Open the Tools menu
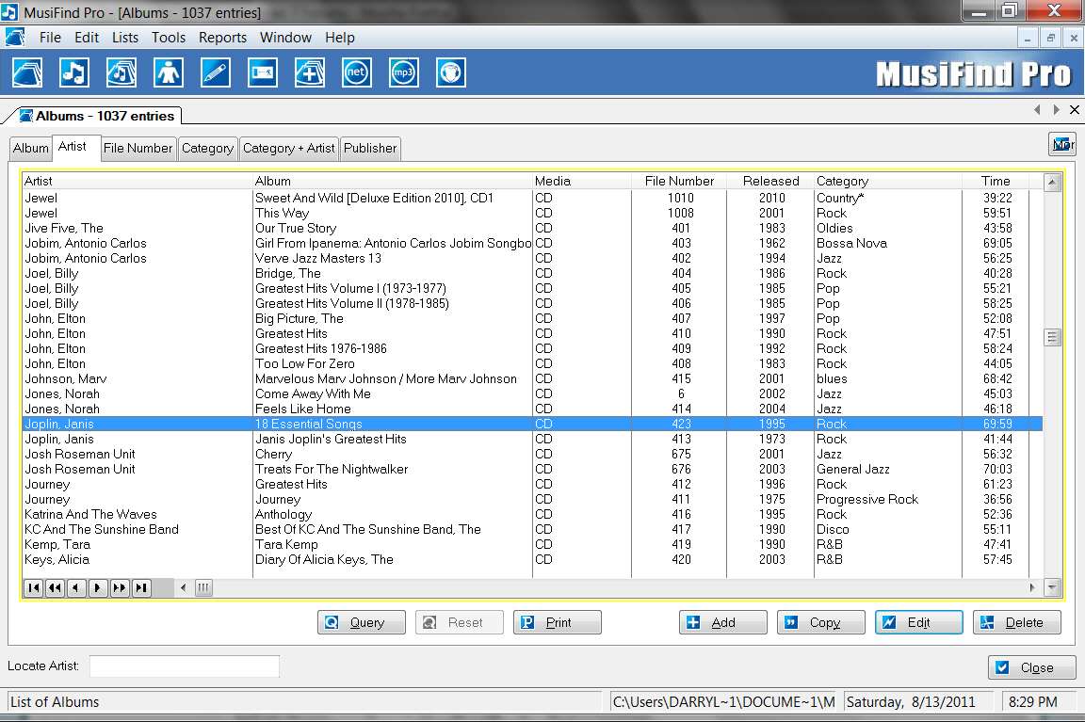Screen dimensions: 1085x722 pyautogui.click(x=169, y=38)
